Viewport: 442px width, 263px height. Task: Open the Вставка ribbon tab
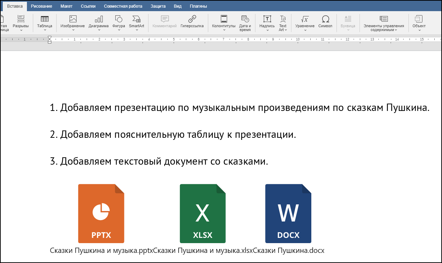15,6
